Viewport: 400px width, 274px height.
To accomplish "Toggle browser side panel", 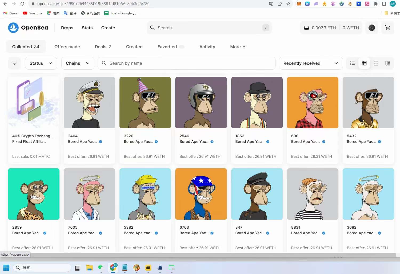I will [384, 4].
